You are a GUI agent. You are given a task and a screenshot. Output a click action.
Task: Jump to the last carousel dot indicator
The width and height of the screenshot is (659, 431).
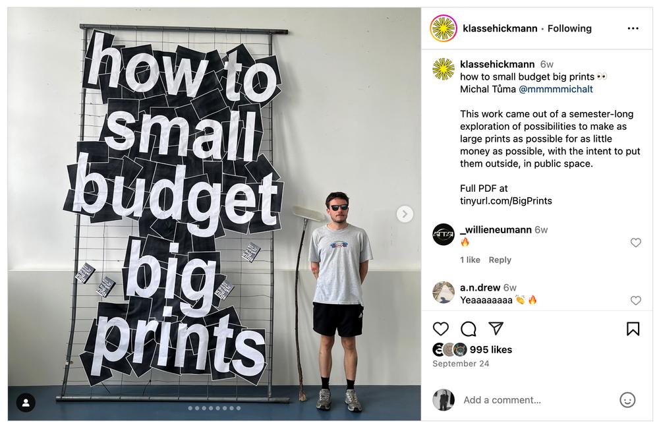point(239,409)
